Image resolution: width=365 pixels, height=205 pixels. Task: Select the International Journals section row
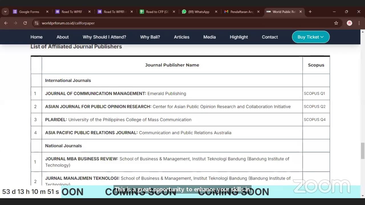pyautogui.click(x=180, y=80)
